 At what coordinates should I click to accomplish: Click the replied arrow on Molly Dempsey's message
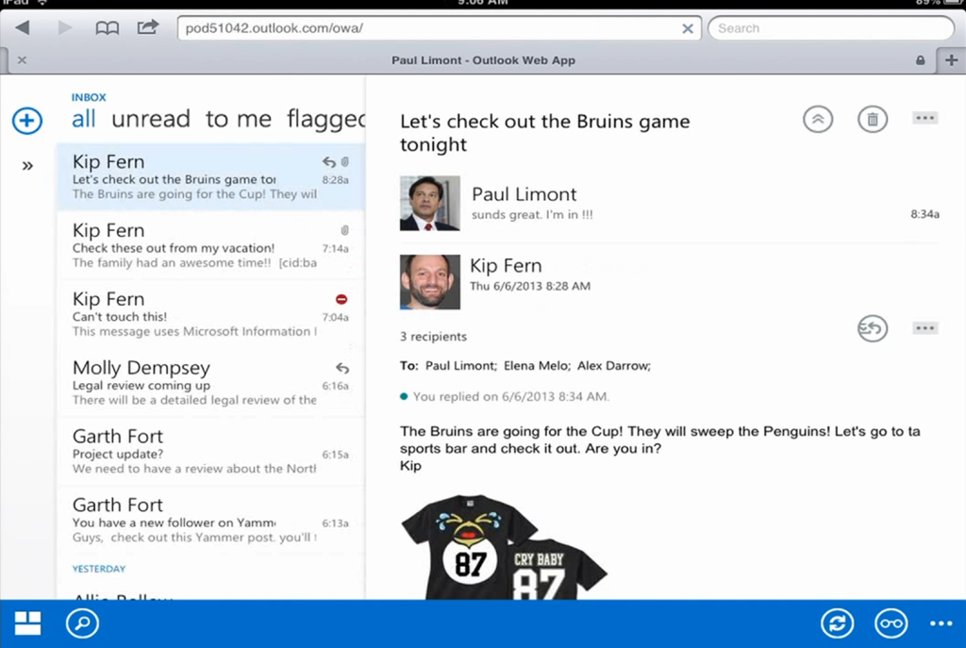(342, 369)
